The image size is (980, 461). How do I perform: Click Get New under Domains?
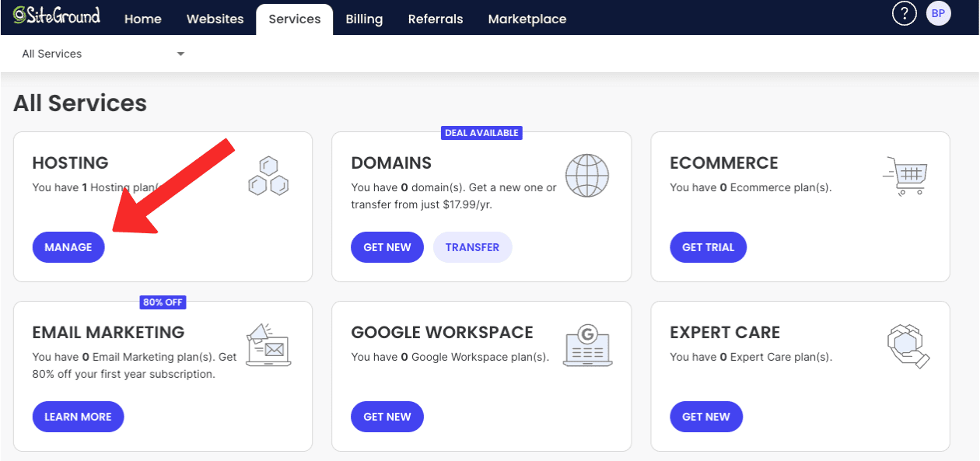pos(387,247)
